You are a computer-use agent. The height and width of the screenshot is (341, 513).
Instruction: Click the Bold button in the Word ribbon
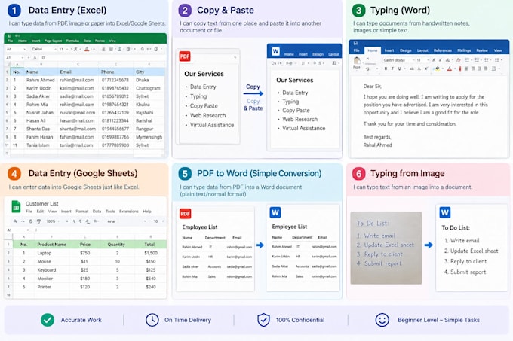(x=386, y=69)
